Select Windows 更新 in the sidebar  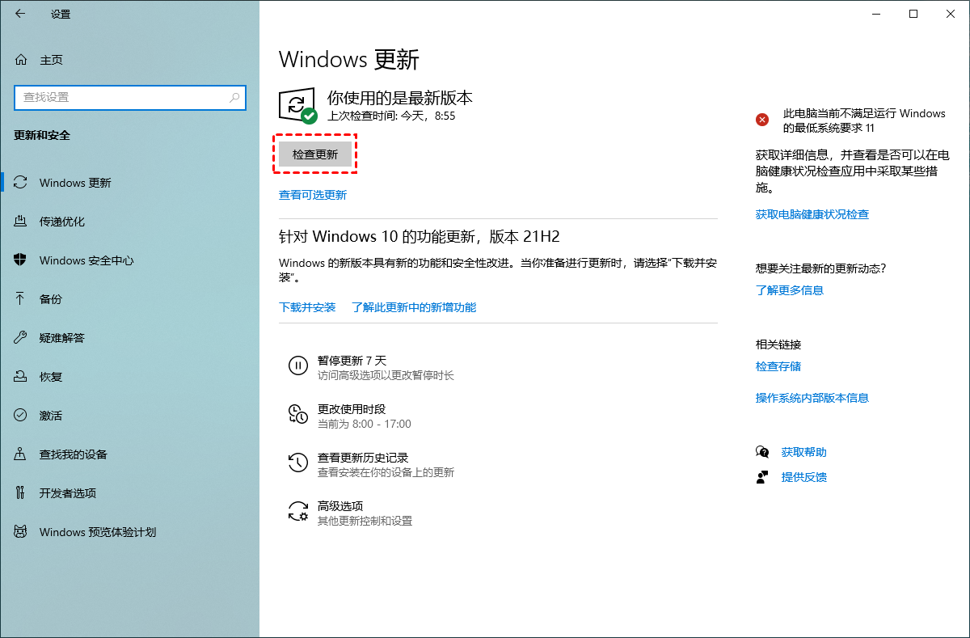point(75,183)
